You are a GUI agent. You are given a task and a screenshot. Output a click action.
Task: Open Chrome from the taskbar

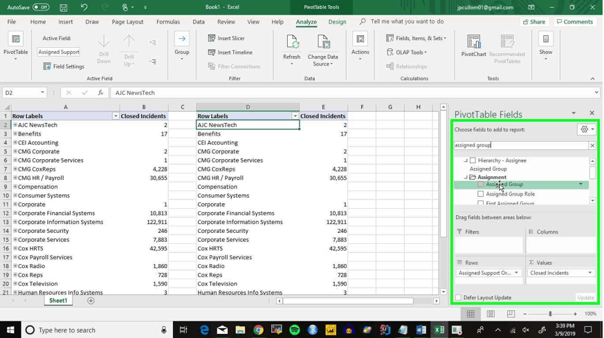[x=258, y=330]
